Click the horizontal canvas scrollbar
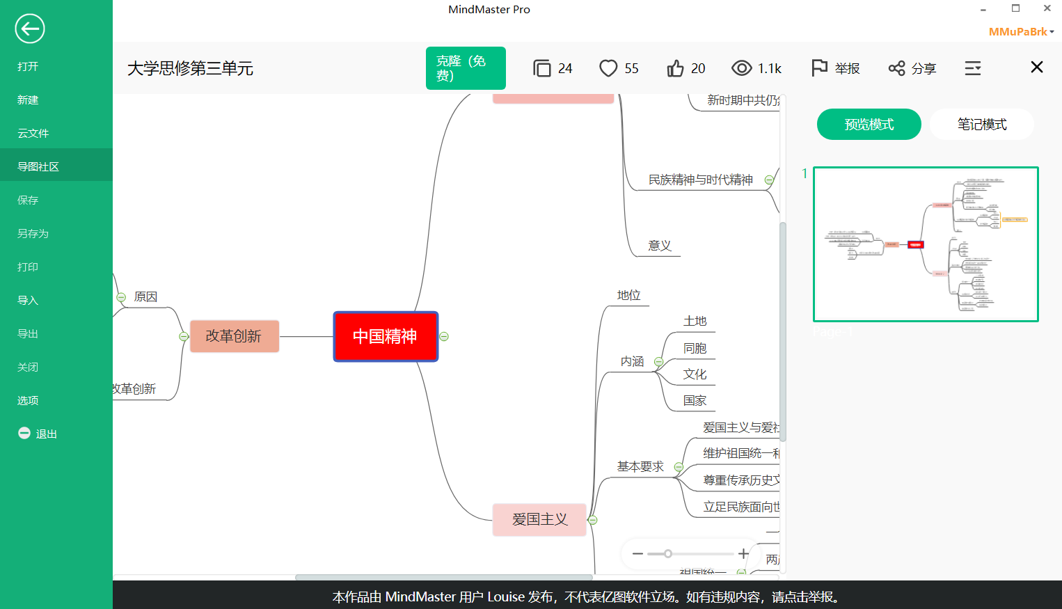The height and width of the screenshot is (609, 1062). click(444, 577)
